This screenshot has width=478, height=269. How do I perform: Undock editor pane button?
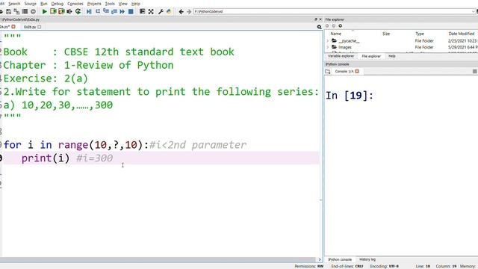316,19
